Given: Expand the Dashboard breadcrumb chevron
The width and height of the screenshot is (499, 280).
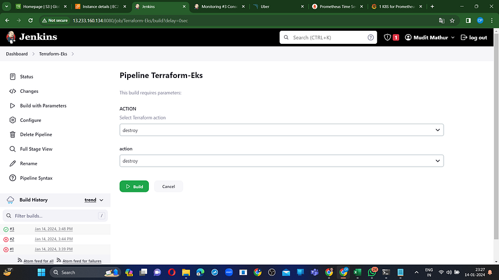Looking at the screenshot, I should (34, 54).
